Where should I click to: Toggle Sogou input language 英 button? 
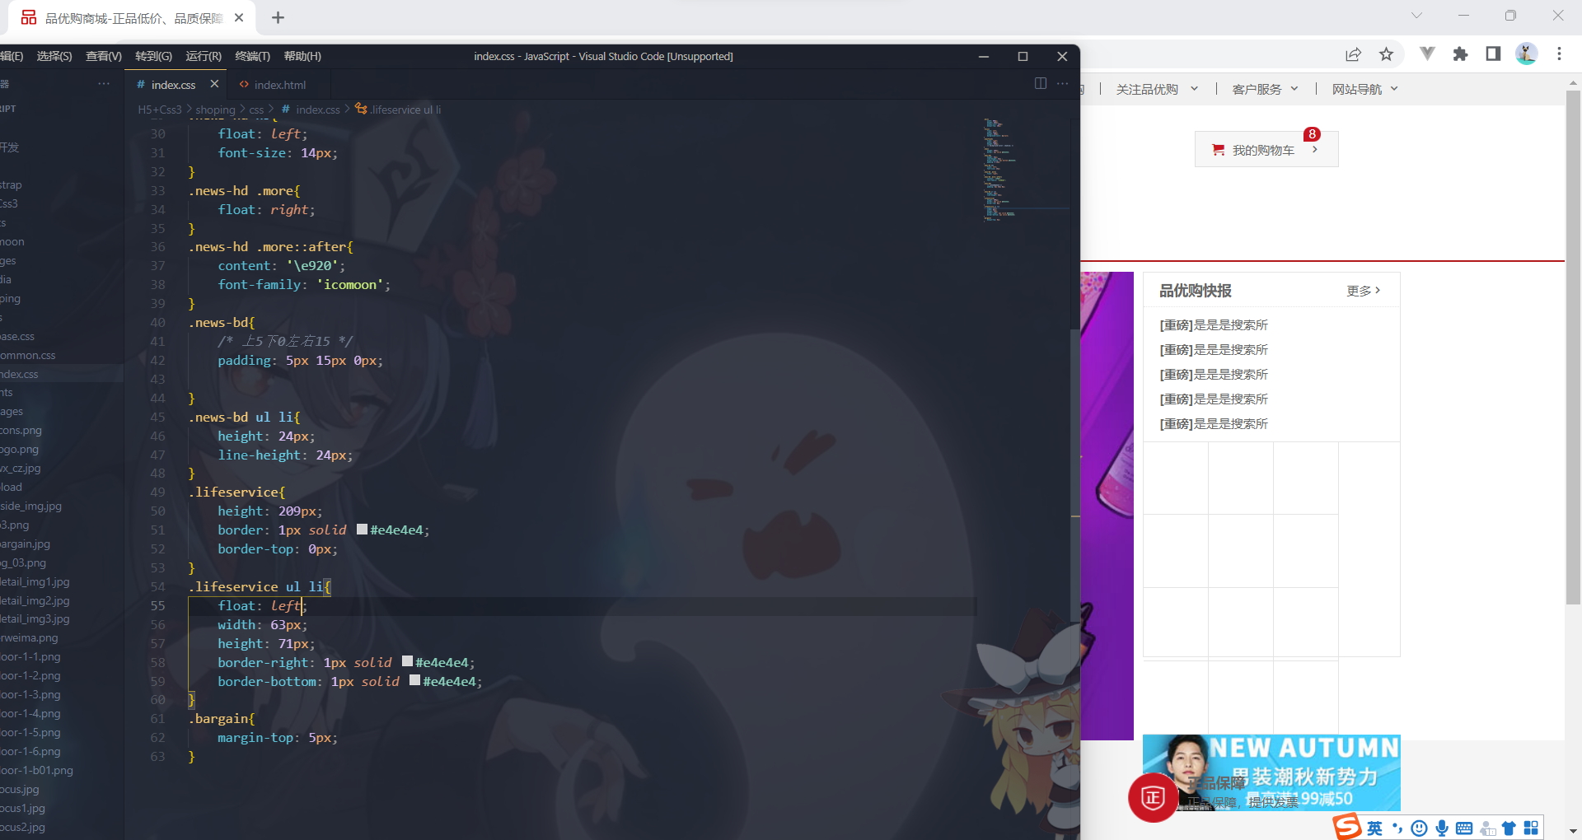(x=1374, y=828)
